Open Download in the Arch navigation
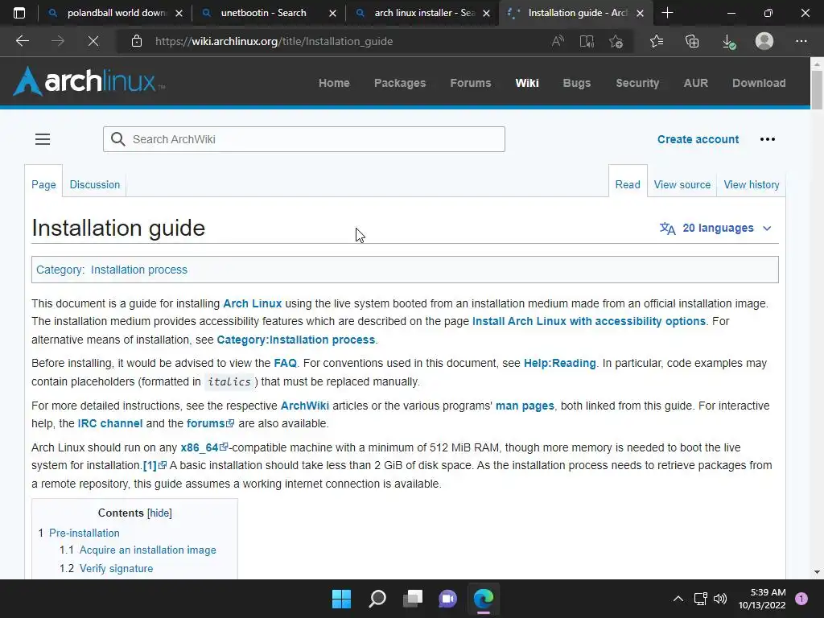This screenshot has height=618, width=824. 759,83
